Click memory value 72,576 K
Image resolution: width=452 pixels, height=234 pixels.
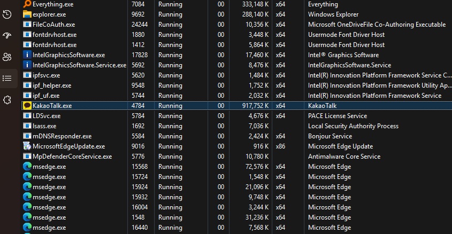(x=257, y=167)
